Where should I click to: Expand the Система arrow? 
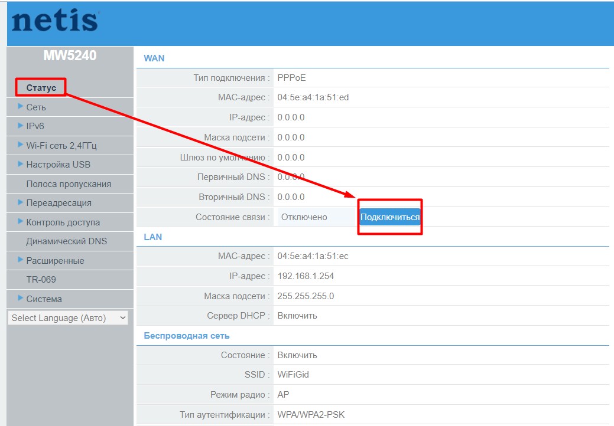click(x=20, y=298)
